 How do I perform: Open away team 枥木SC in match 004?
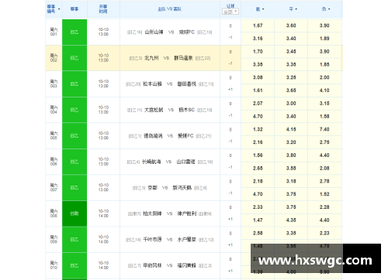pos(186,110)
